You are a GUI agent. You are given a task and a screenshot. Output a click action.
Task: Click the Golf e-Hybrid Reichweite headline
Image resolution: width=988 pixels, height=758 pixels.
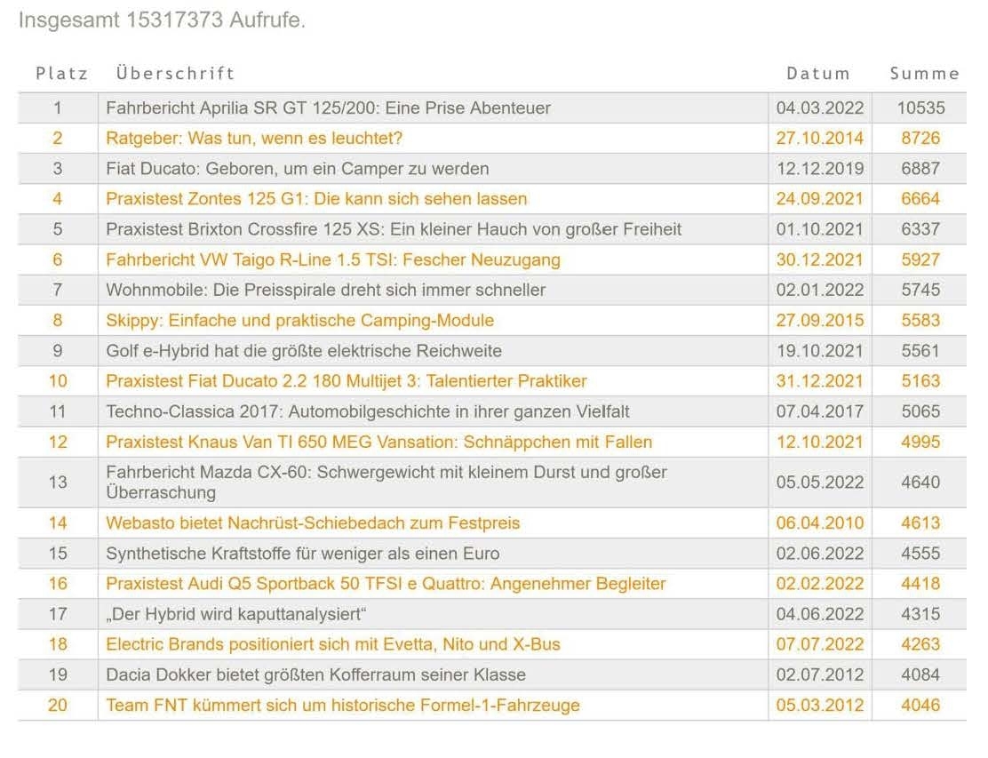coord(303,351)
